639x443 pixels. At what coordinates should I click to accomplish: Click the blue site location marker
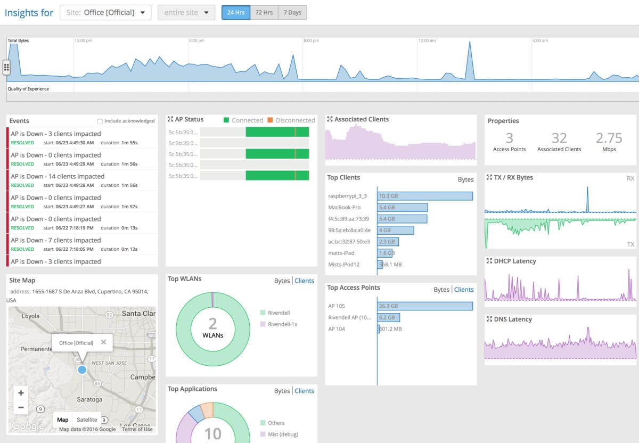click(81, 369)
